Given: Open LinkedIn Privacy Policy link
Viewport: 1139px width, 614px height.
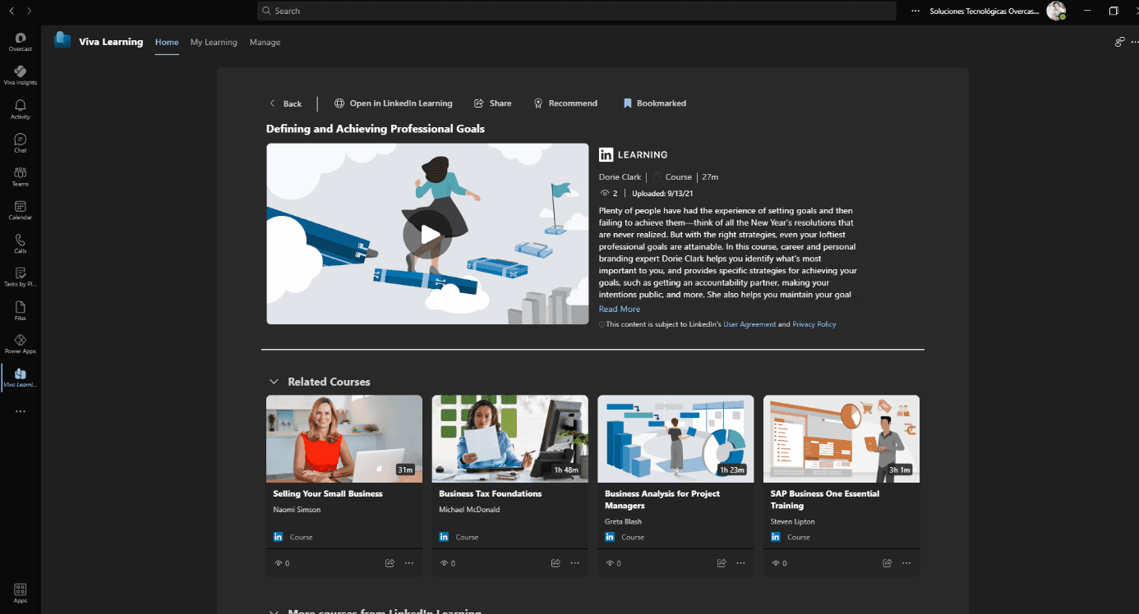Looking at the screenshot, I should click(814, 324).
